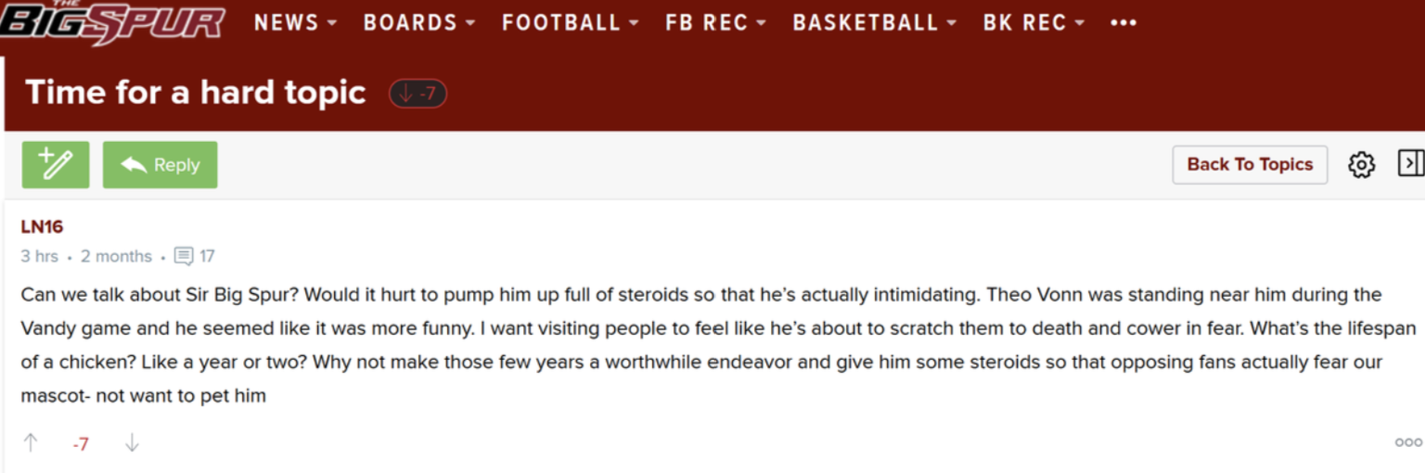Expand the Boards dropdown menu
Viewport: 1425px width, 473px height.
point(419,23)
